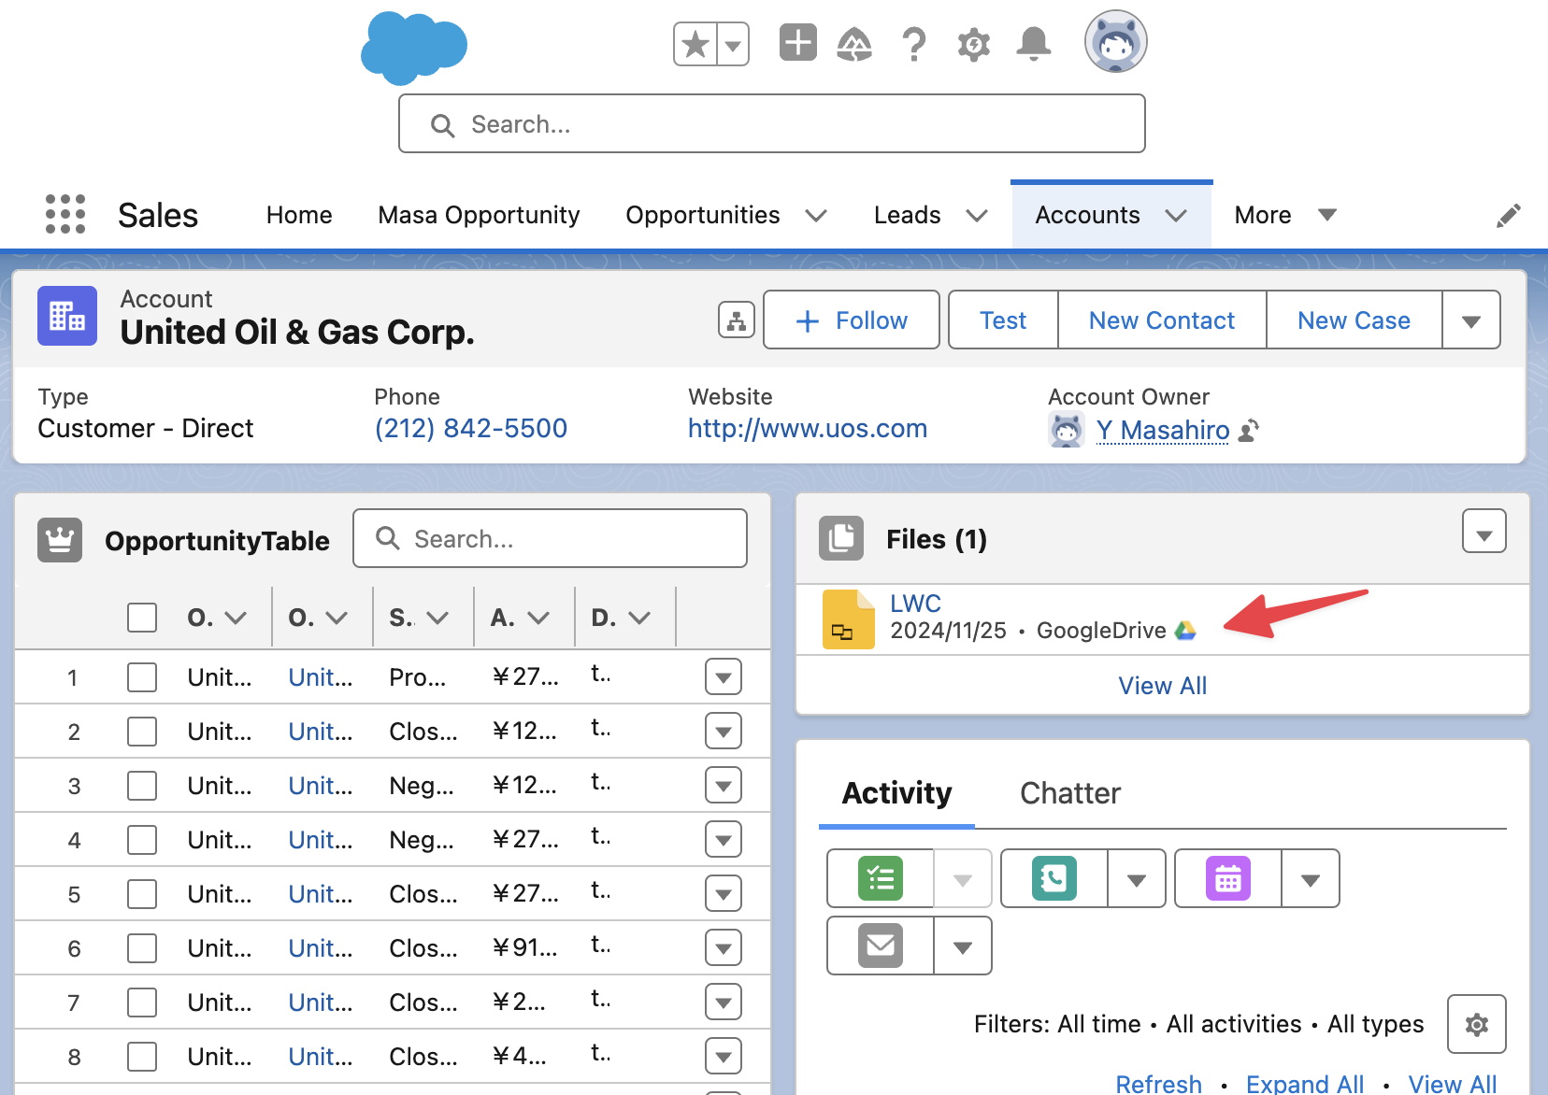
Task: Show notifications bell
Action: [x=1034, y=44]
